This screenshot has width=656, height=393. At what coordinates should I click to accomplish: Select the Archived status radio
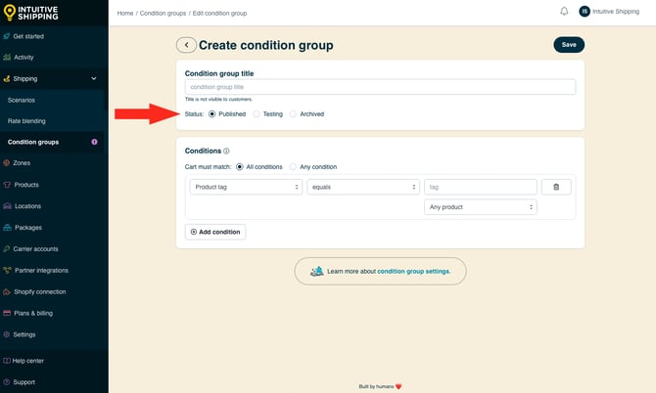pyautogui.click(x=293, y=114)
